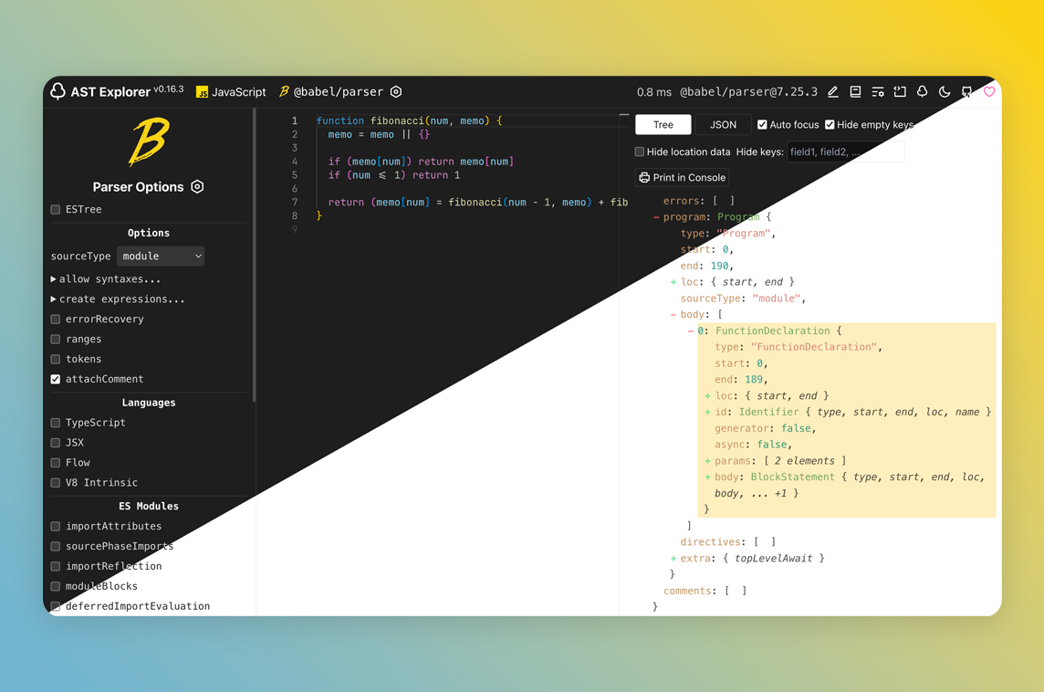Viewport: 1044px width, 692px height.
Task: Collapse the FunctionDeclaration tree node
Action: pos(691,331)
